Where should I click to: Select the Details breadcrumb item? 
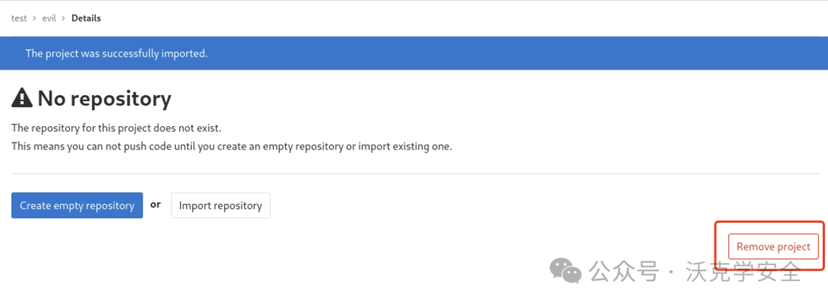pos(86,18)
